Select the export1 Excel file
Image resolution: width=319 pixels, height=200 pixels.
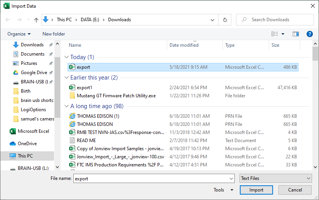[x=84, y=88]
